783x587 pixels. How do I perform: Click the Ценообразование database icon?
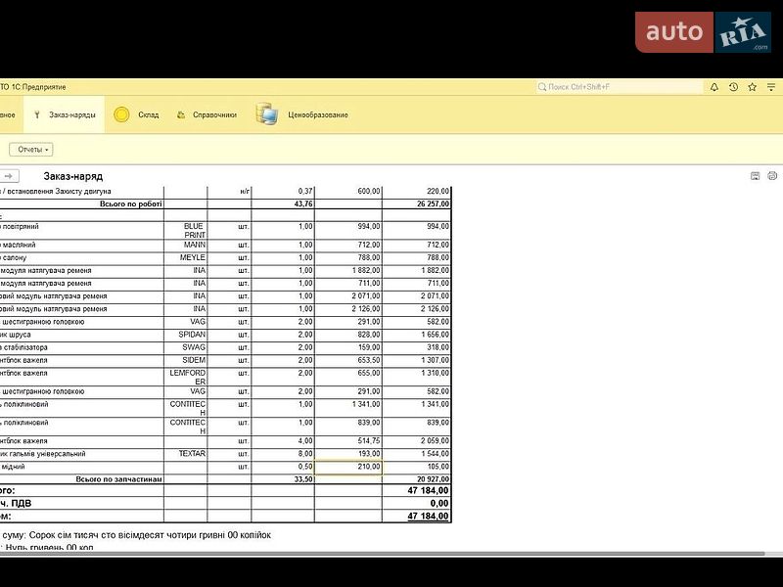[266, 114]
